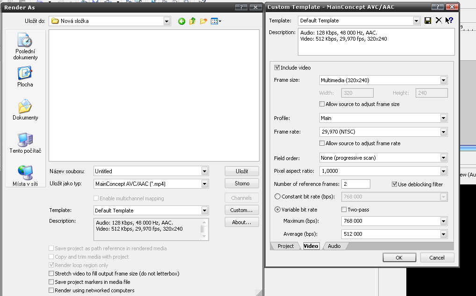476x296 pixels.
Task: Toggle Use deblocking filter checkbox
Action: [x=394, y=184]
